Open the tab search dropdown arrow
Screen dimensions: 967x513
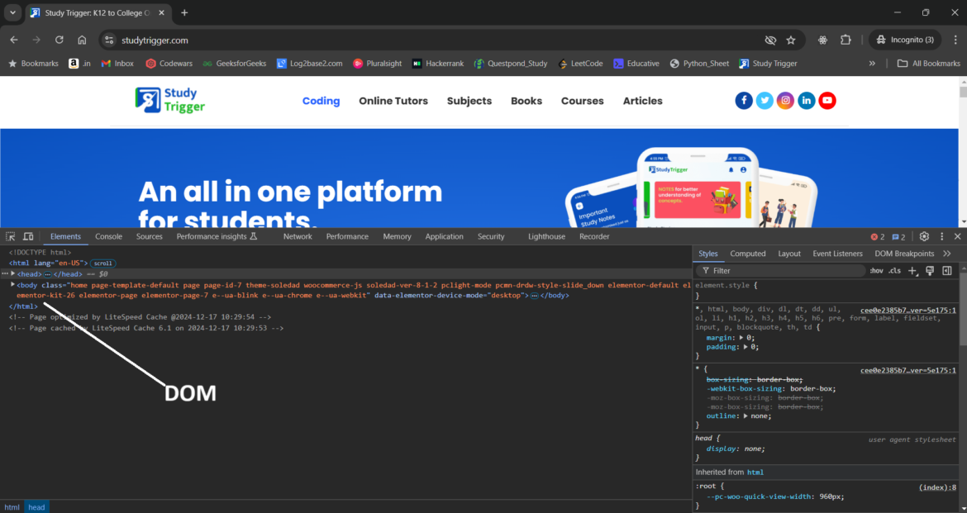point(12,12)
